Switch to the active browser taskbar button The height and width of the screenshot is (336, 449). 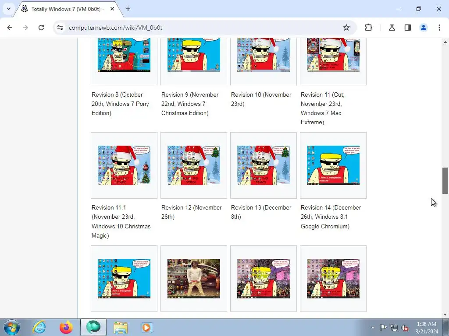93,327
